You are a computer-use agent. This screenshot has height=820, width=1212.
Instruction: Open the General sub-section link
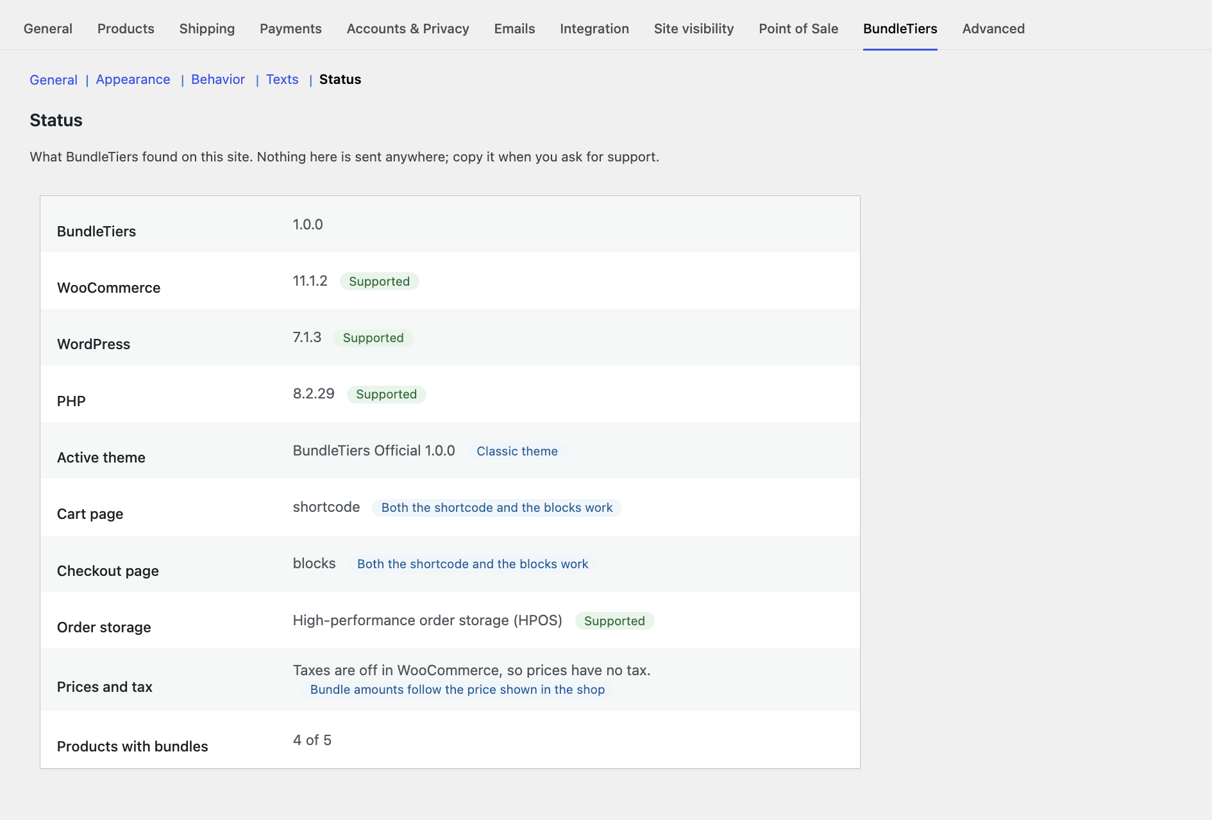53,79
